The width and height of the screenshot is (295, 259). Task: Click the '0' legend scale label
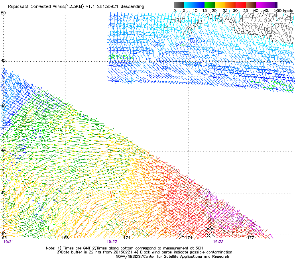(175, 11)
